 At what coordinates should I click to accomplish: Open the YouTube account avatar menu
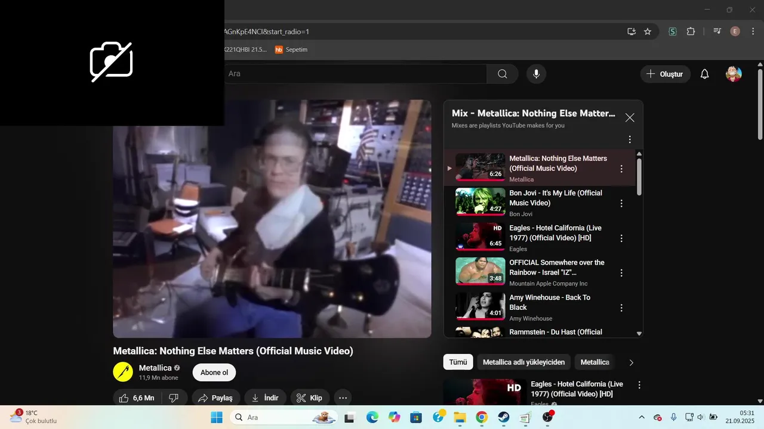(x=734, y=74)
